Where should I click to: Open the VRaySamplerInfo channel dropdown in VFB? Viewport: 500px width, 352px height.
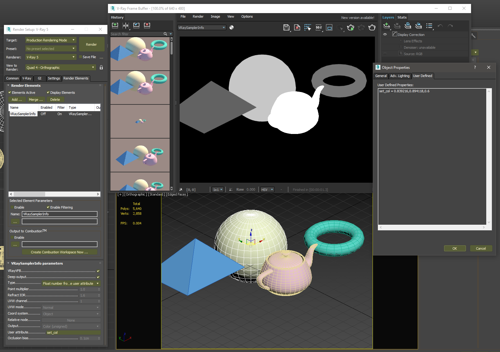[x=202, y=28]
